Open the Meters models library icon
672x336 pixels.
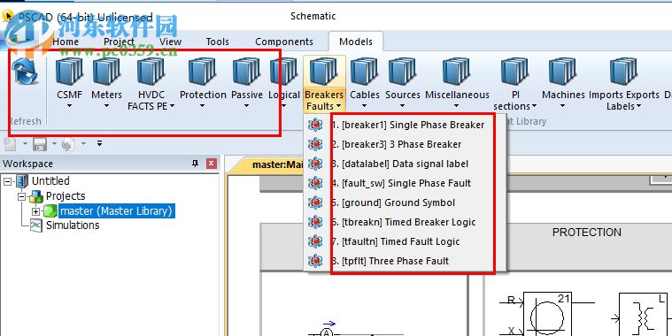click(106, 72)
